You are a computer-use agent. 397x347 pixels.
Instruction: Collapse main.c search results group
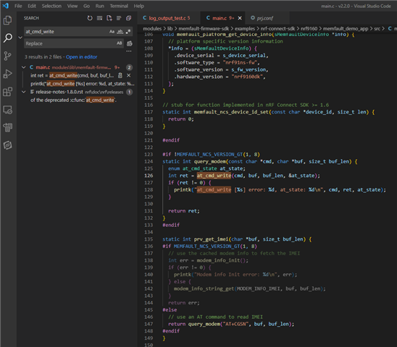(24, 67)
